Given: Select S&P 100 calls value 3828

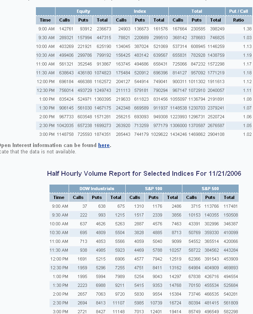Looking at the screenshot, I should tap(139, 233).
